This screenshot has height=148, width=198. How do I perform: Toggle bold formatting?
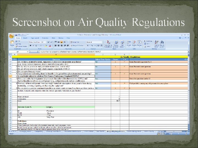31,45
